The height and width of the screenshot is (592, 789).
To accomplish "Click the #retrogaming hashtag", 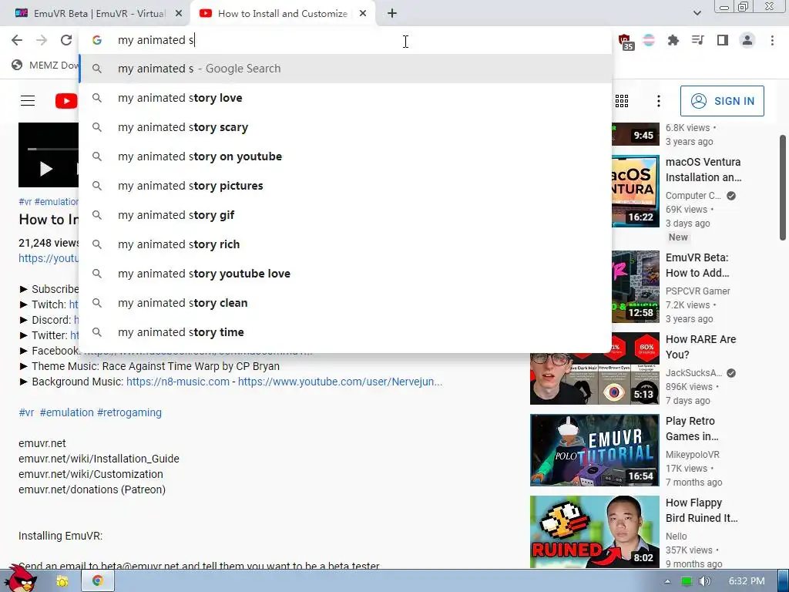I will (x=129, y=412).
